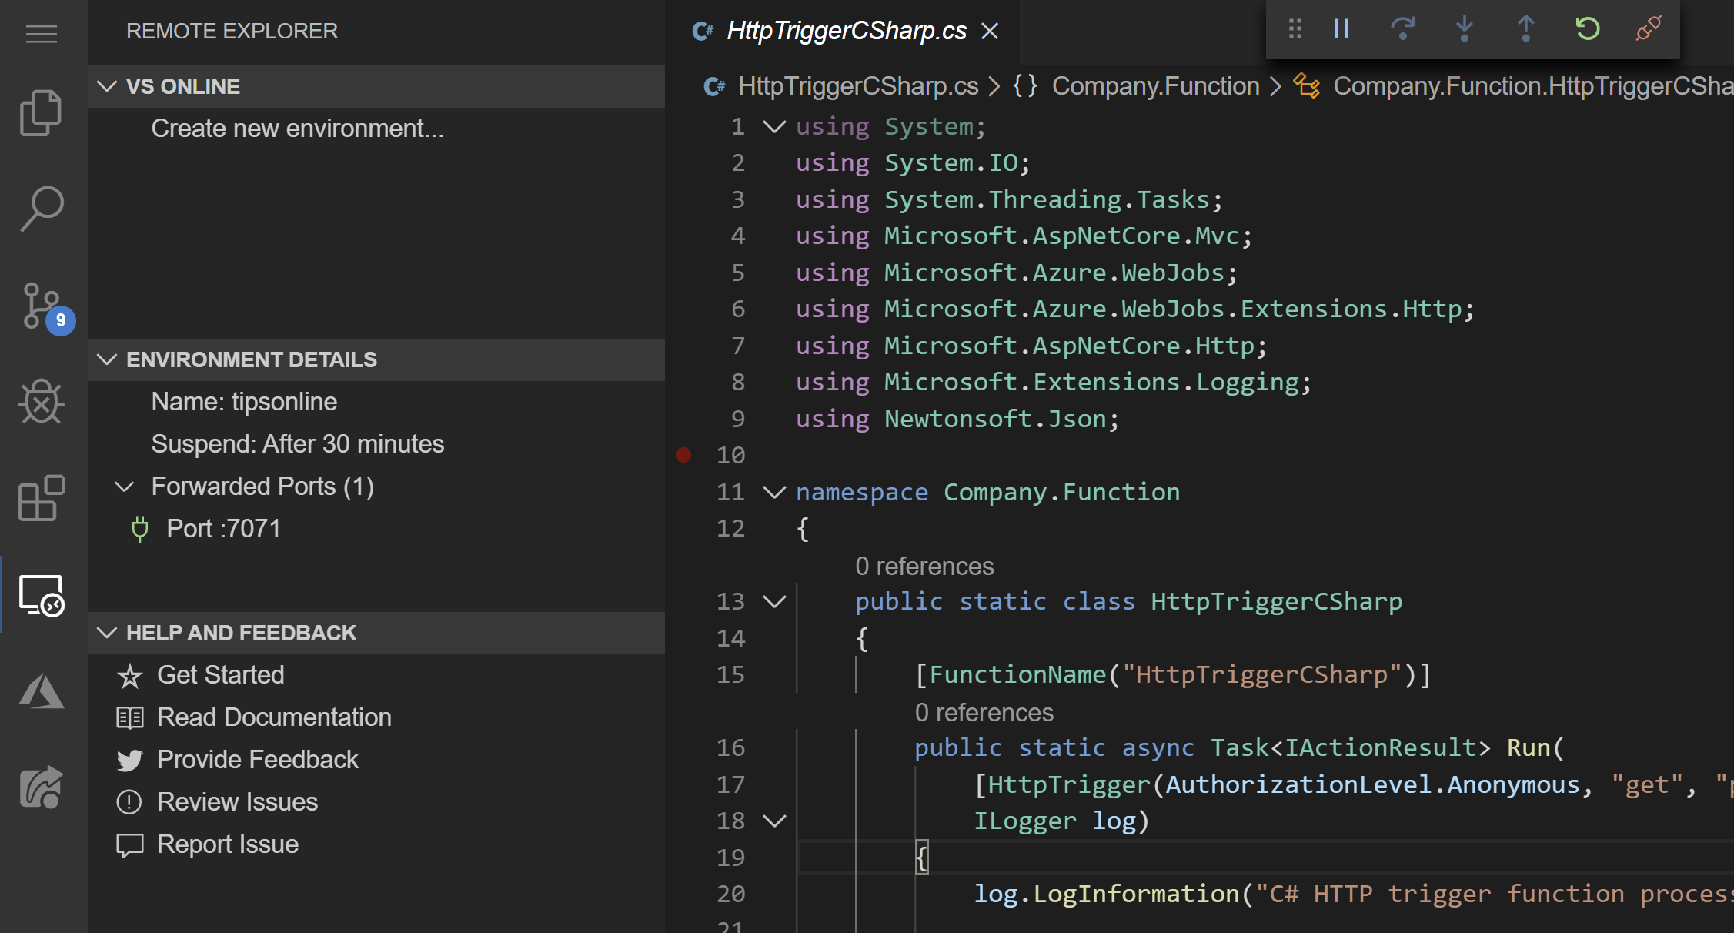Click the Twitter bird icon
The height and width of the screenshot is (933, 1734).
[129, 761]
